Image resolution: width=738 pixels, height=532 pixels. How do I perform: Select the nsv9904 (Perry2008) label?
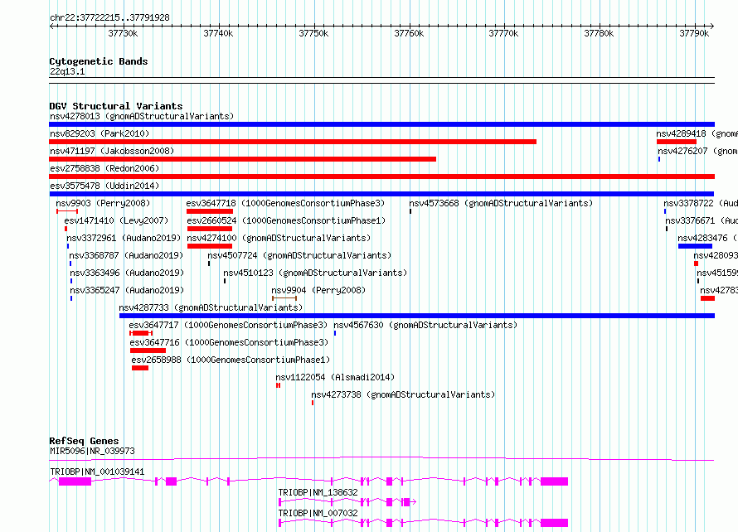tap(318, 290)
